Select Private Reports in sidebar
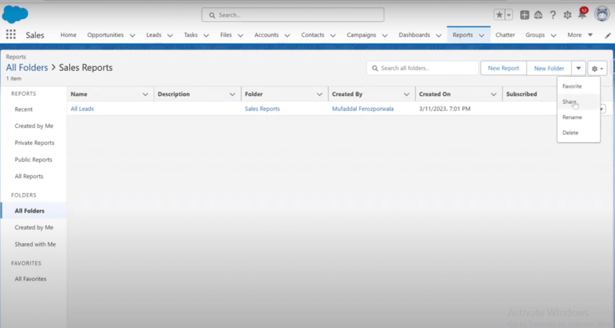Viewport: 615px width, 328px height. (34, 143)
